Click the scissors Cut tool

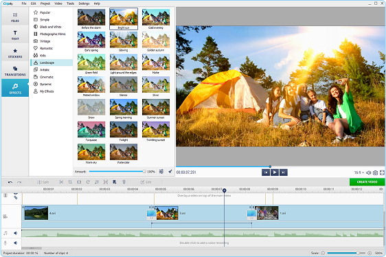pyautogui.click(x=61, y=182)
